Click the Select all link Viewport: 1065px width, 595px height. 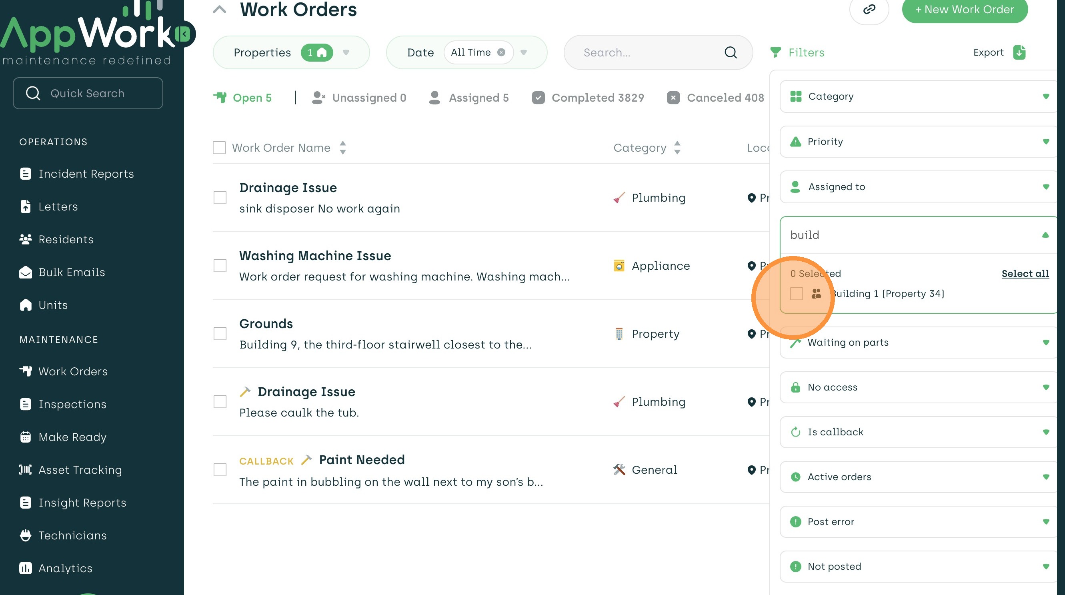click(1025, 273)
